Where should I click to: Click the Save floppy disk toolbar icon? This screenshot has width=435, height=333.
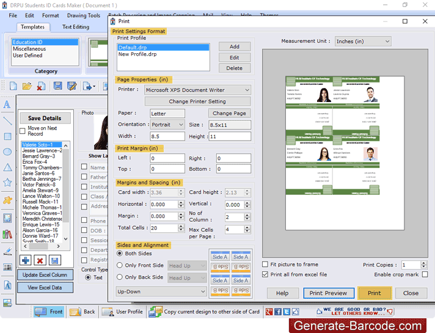pos(57,86)
